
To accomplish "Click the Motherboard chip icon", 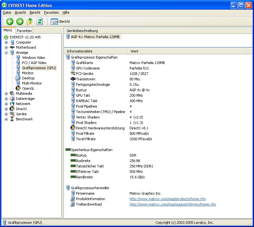I will [12, 47].
